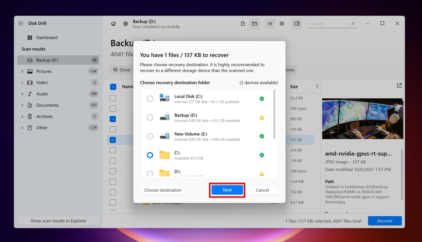Screen dimensions: 422x242
Task: Cancel the recovery dialog
Action: [x=262, y=190]
